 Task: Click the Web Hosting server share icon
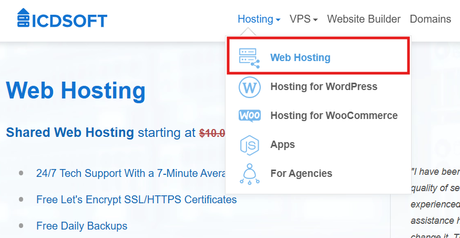click(x=249, y=58)
